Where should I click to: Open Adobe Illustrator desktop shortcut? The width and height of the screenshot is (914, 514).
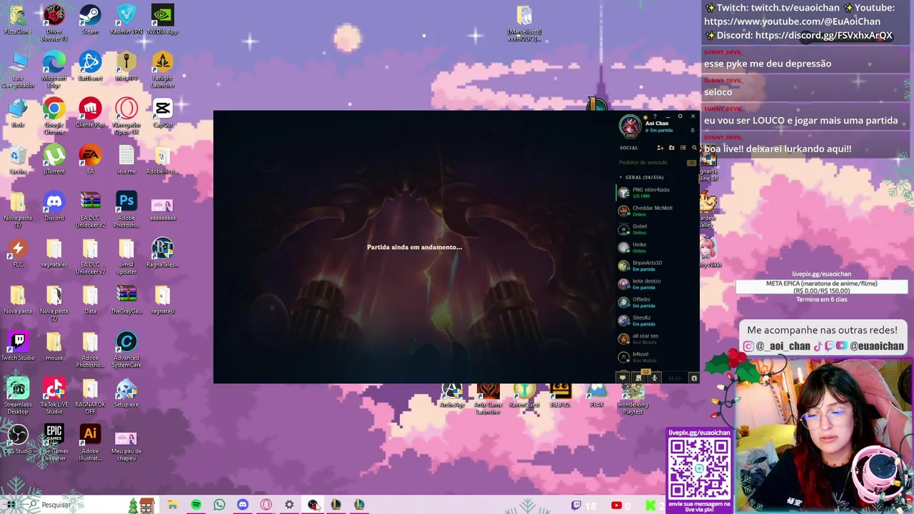pyautogui.click(x=90, y=443)
